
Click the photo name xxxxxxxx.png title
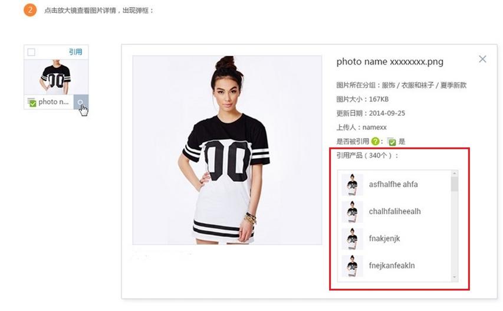[390, 61]
